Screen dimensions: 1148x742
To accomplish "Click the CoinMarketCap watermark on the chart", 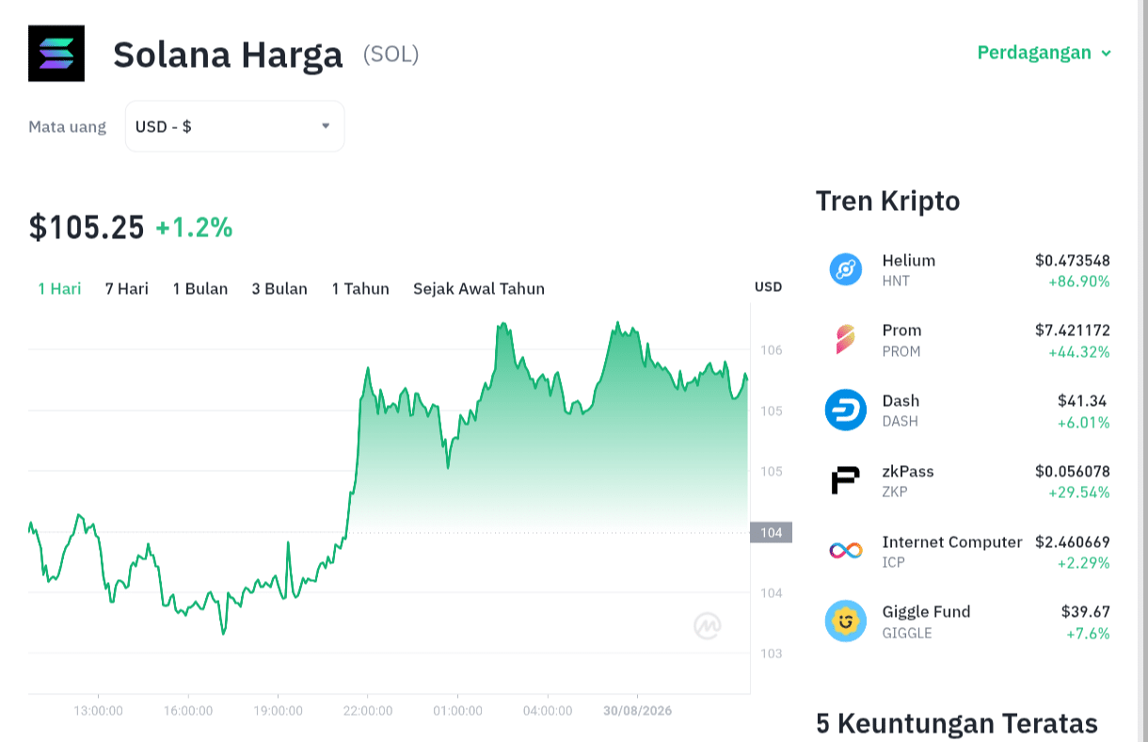I will tap(708, 625).
